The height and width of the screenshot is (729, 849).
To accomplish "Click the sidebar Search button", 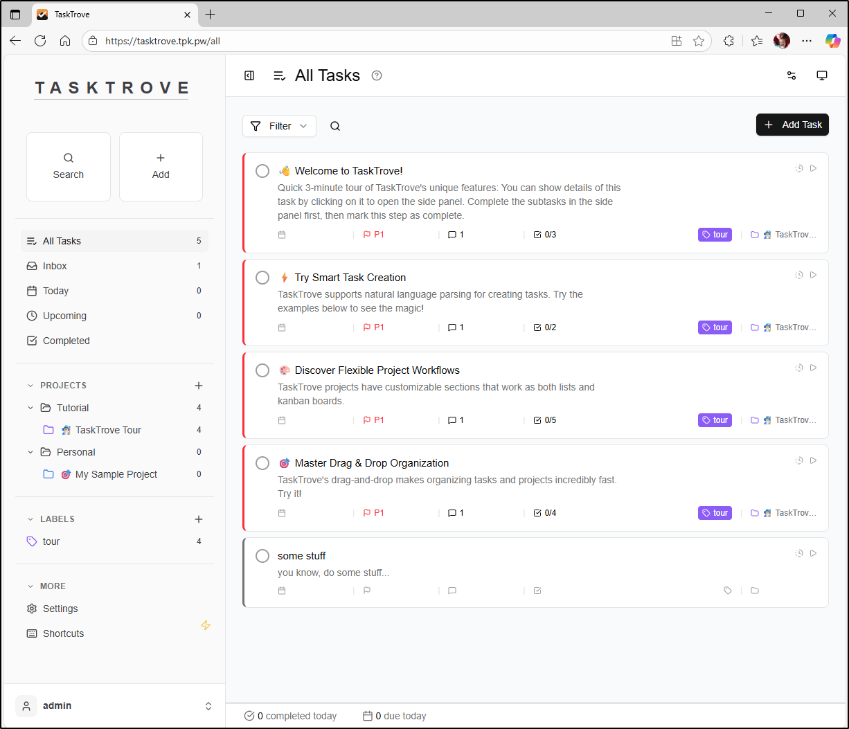I will tap(69, 167).
